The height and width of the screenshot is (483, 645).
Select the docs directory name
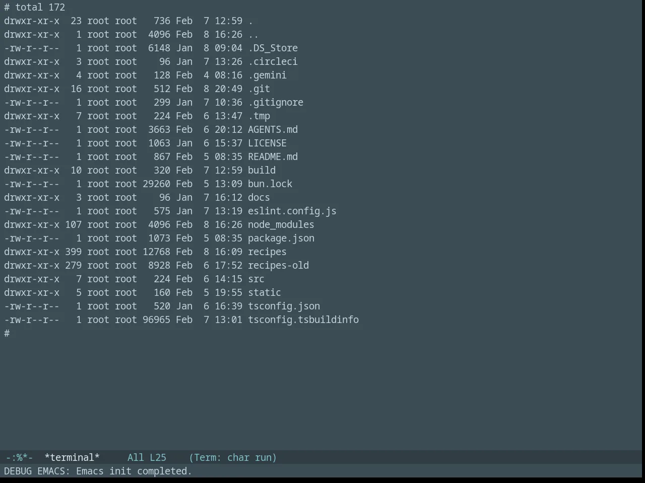(259, 198)
